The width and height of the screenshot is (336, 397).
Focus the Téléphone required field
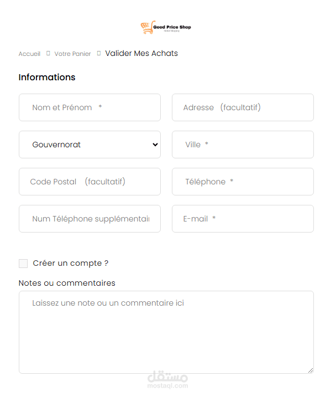point(243,182)
